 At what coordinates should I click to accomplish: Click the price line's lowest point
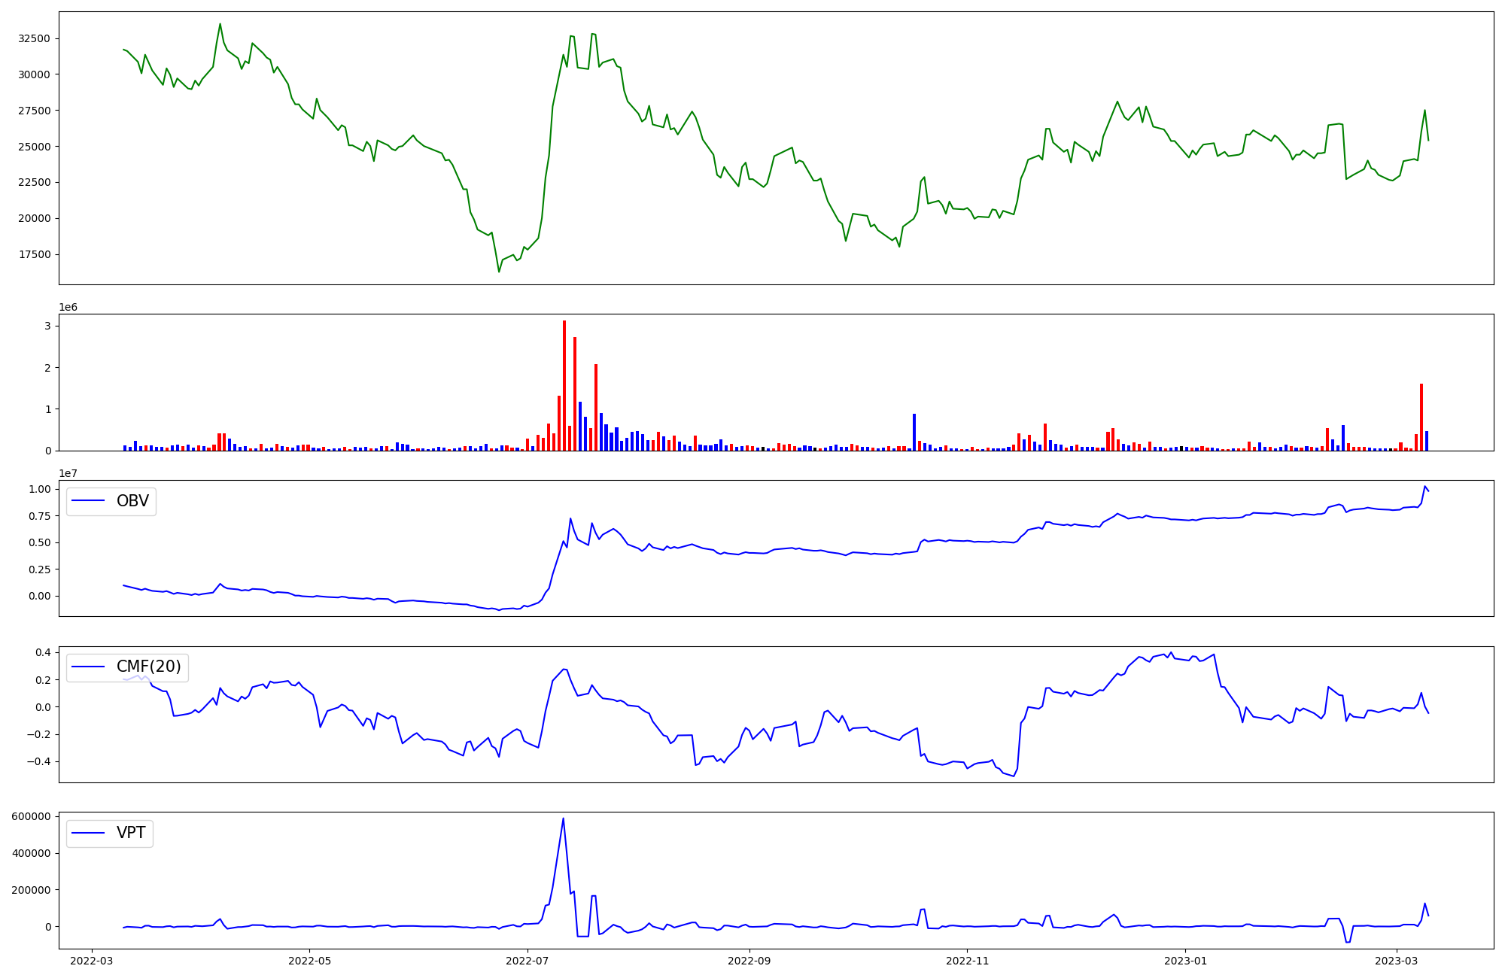pos(499,272)
